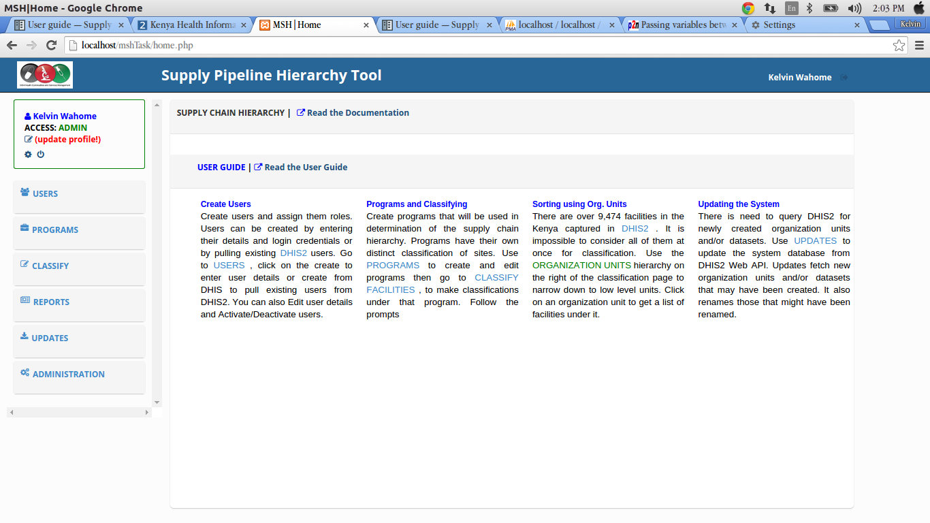Screen dimensions: 930x523
Task: Click the settings gear icon in profile box
Action: (28, 155)
